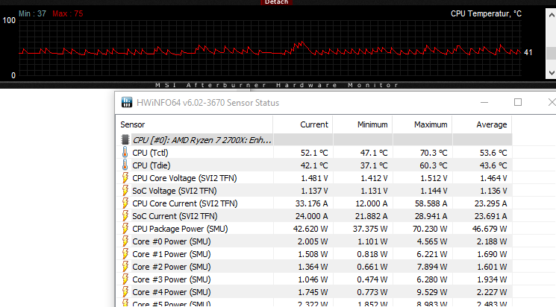Click lightning icon for SoC Voltage
Viewport: 556px width, 307px height.
point(125,191)
